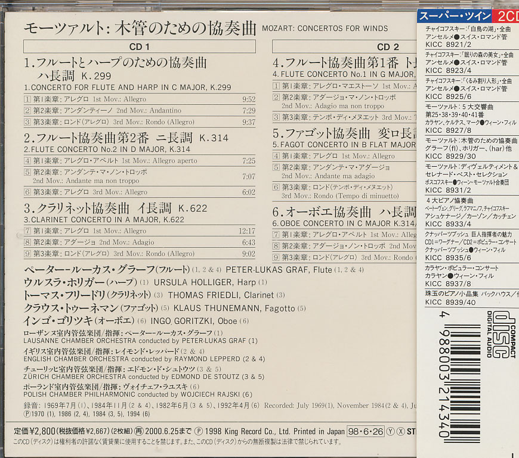This screenshot has height=458, width=519.
Task: Click ZÜRICH CHAMBER ORCHESTRA conducted by Edmond de Stoutz
Action: [144, 376]
